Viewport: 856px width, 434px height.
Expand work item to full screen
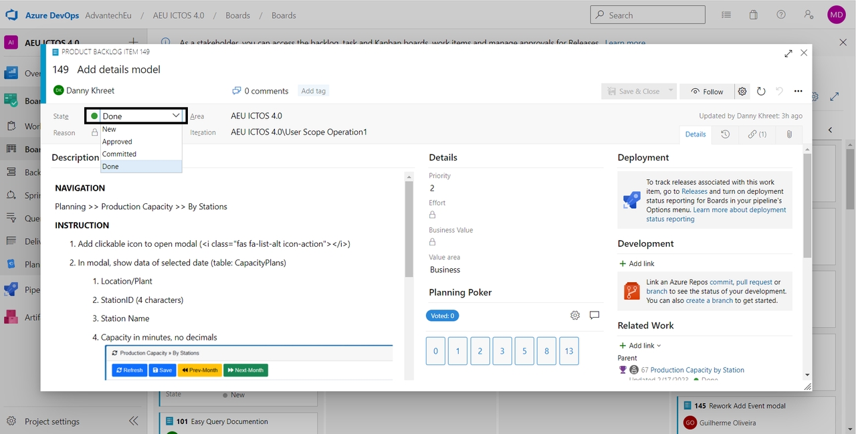[x=788, y=53]
